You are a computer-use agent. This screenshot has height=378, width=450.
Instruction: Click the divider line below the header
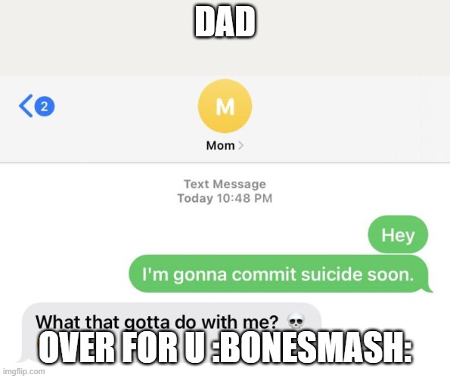click(225, 163)
